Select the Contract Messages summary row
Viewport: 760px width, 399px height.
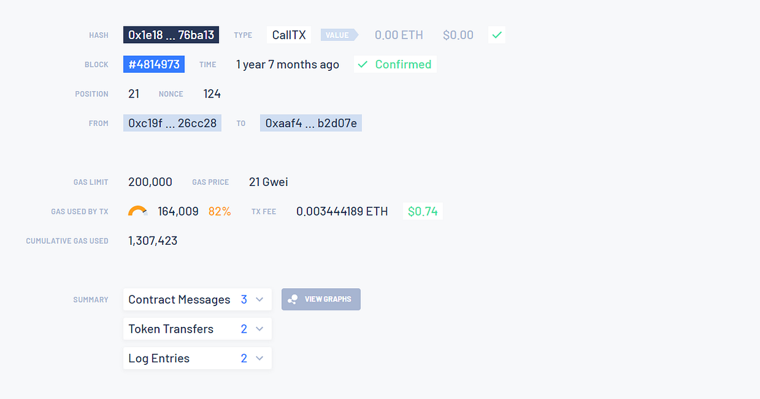tap(179, 300)
